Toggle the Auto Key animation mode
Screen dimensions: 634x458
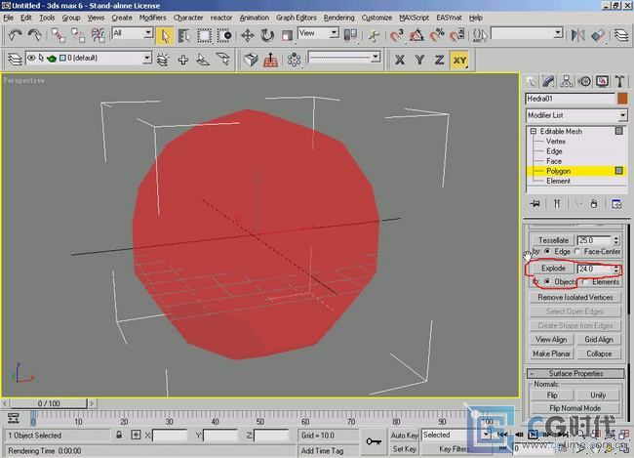(404, 436)
